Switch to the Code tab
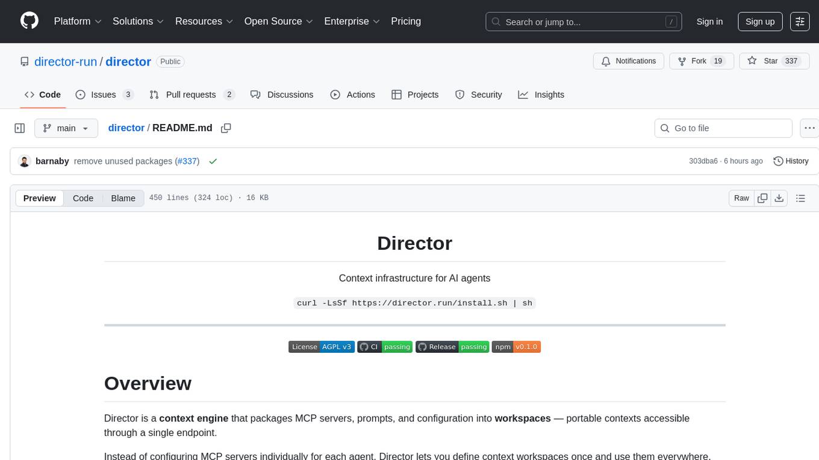819x460 pixels. click(x=43, y=95)
